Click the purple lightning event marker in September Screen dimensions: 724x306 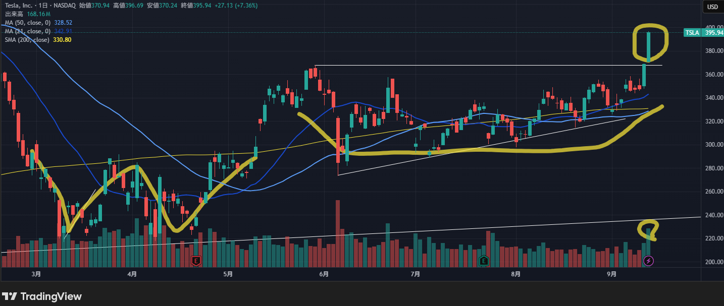click(x=649, y=261)
